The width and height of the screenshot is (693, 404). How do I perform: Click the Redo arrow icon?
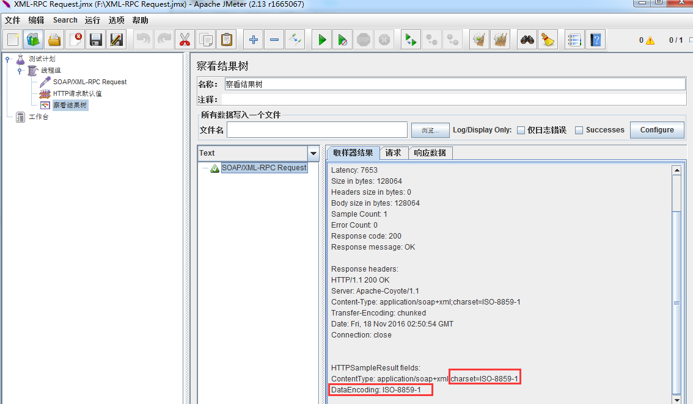164,40
